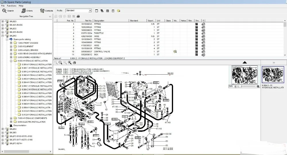287x155 pixels.
Task: Sort by Part No. column header
Action: 84,20
